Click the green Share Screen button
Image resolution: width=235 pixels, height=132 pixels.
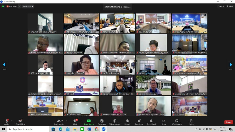(x=89, y=122)
